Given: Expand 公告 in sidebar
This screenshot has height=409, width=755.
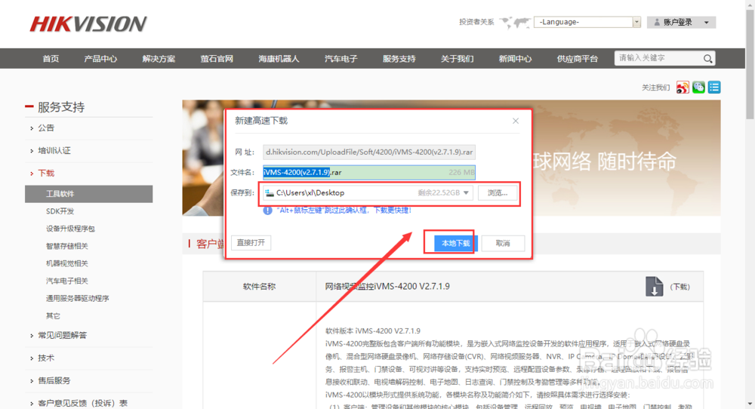Looking at the screenshot, I should (46, 128).
